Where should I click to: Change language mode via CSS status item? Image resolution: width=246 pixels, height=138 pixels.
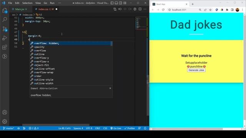pyautogui.click(x=105, y=128)
